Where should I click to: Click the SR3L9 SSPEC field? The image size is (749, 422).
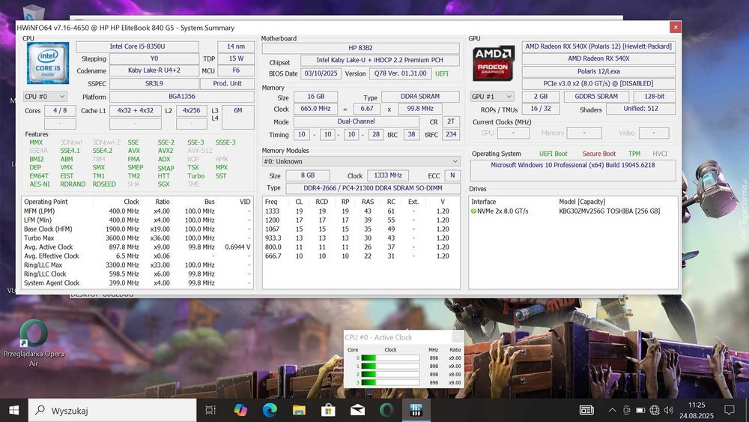(154, 84)
